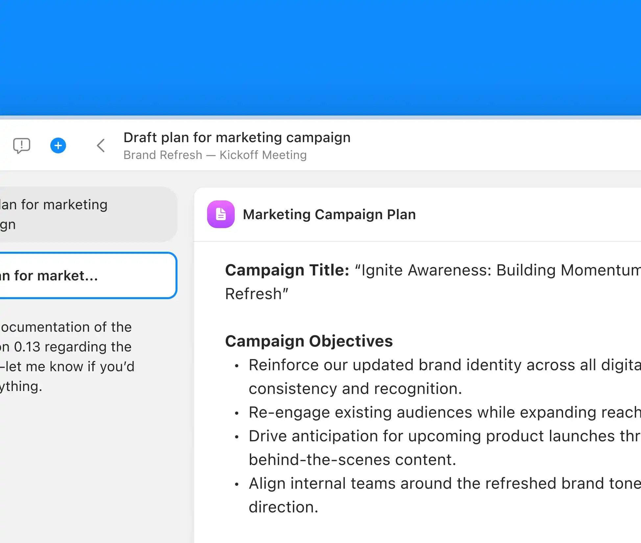Click the 'Marketing Campaign Plan' document header
The width and height of the screenshot is (641, 543).
(x=329, y=215)
